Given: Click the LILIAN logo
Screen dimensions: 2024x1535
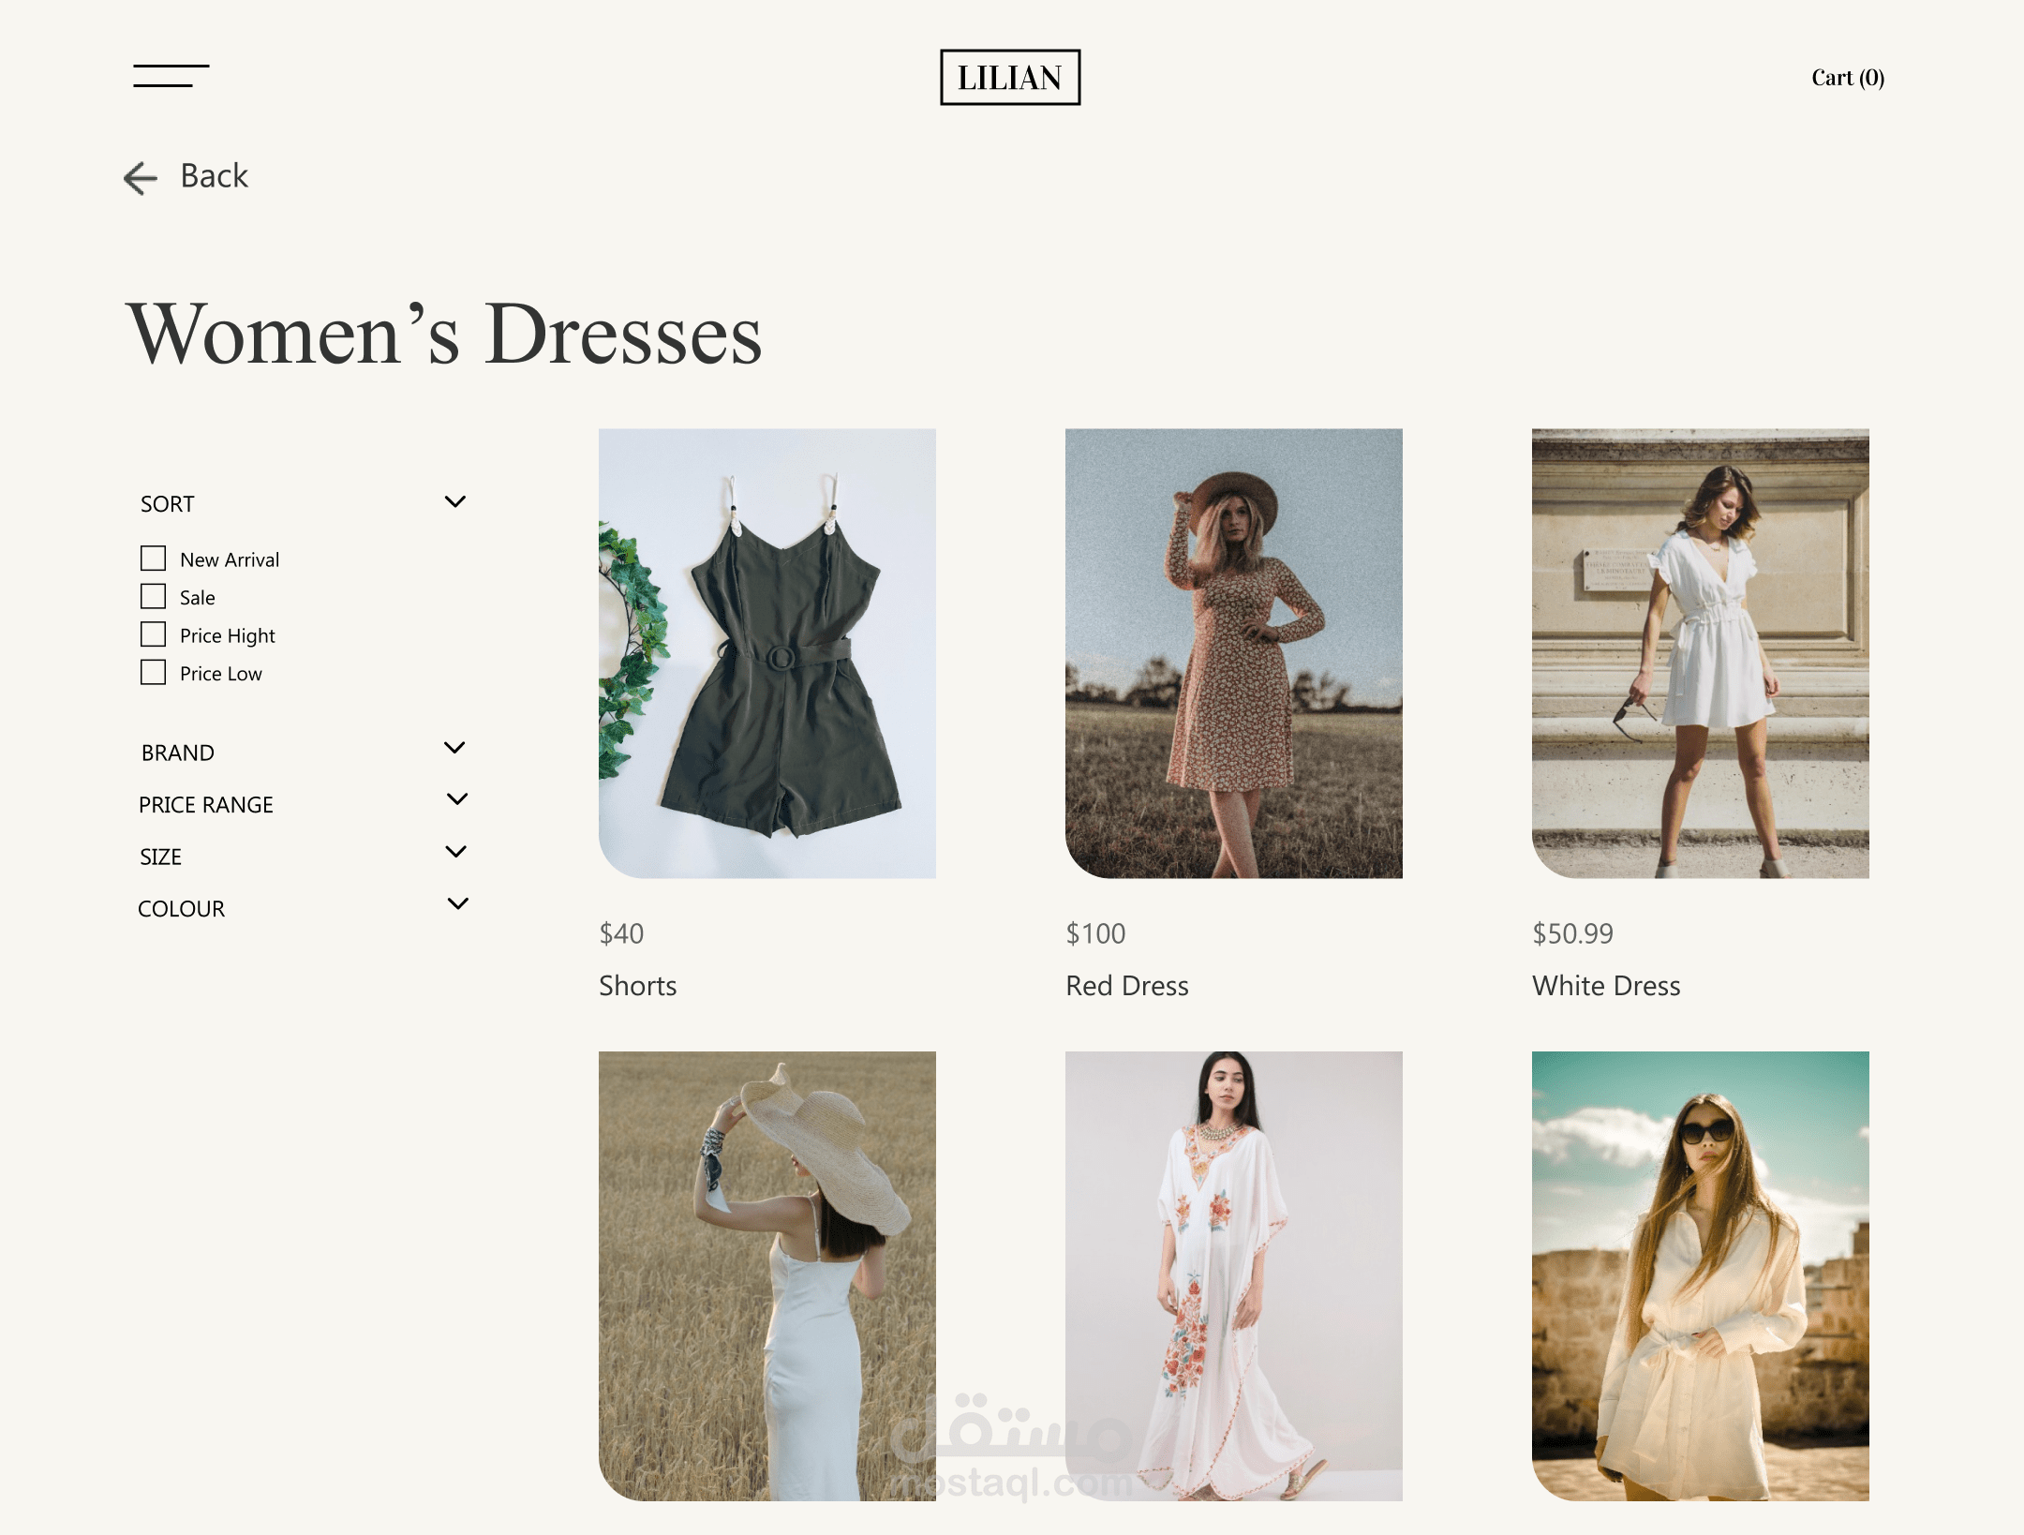Looking at the screenshot, I should coord(1009,78).
